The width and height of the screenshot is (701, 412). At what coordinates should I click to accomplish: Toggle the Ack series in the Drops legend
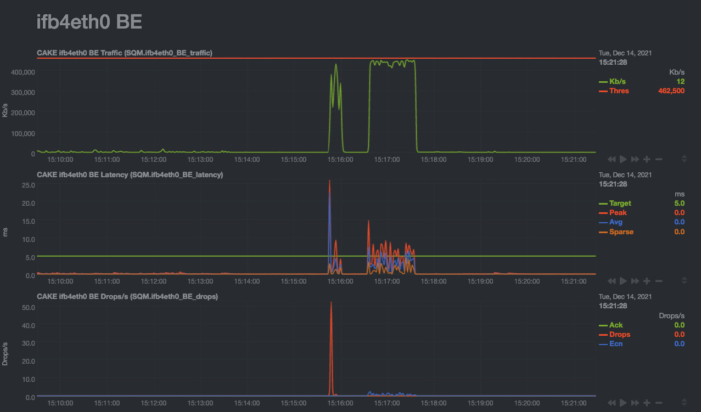pyautogui.click(x=615, y=325)
